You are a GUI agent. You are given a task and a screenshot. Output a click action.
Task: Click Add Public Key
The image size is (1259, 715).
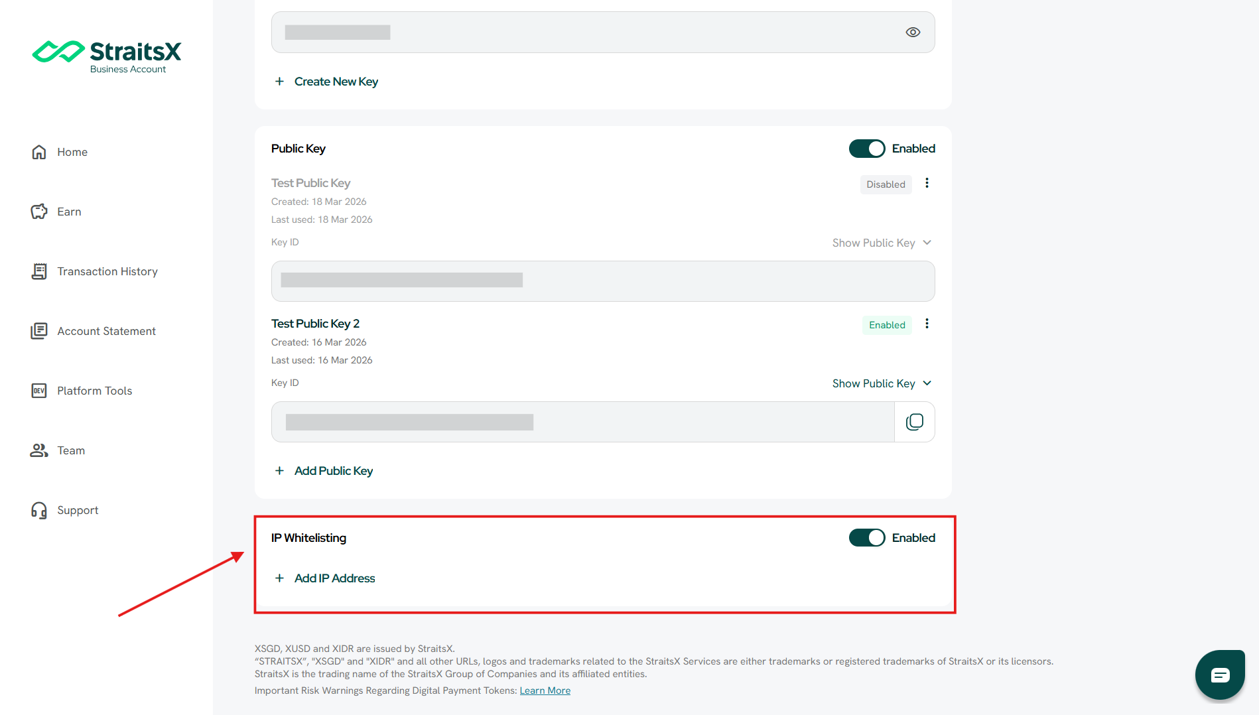pos(334,471)
